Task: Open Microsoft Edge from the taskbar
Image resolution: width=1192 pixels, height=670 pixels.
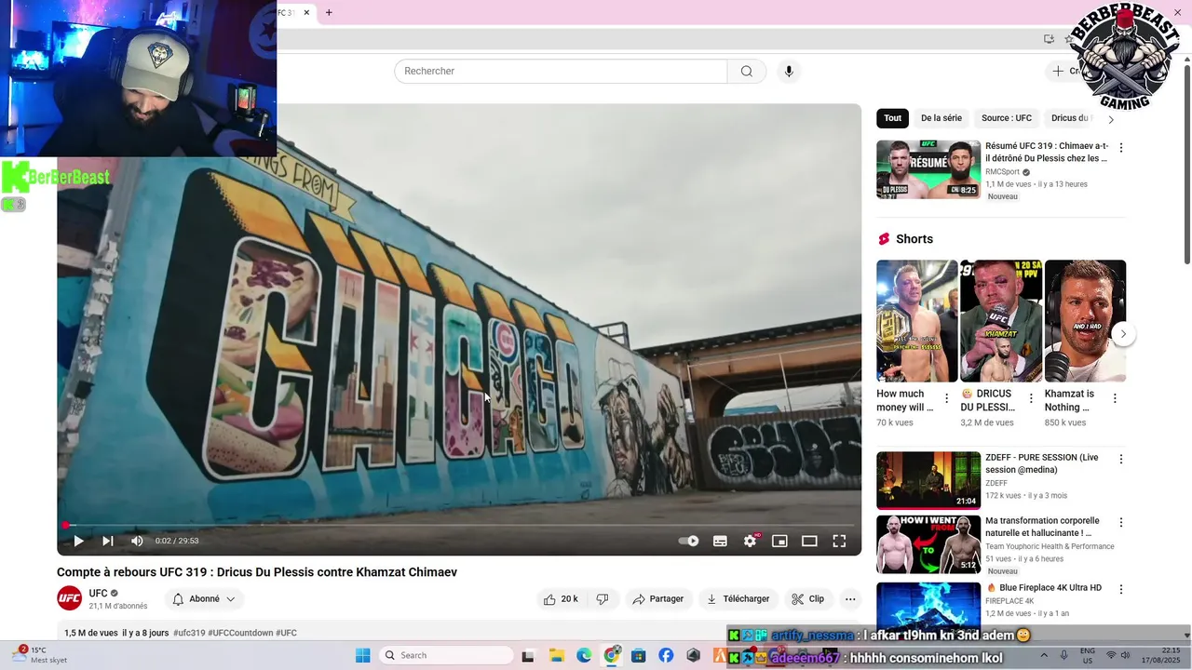Action: [584, 655]
